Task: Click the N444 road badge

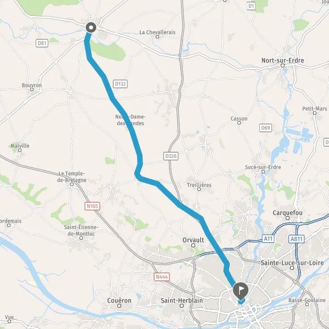Action: click(x=162, y=277)
